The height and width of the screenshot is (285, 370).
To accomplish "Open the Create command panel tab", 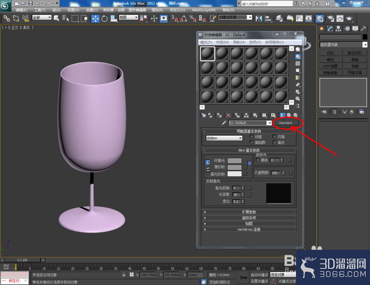I will pos(322,29).
